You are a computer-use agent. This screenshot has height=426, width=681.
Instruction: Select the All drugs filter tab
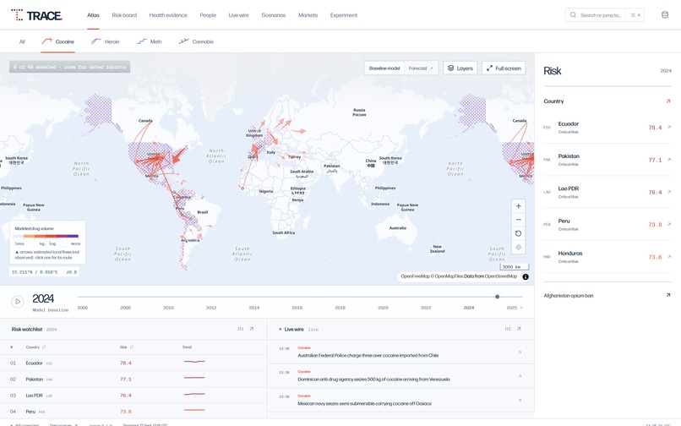pos(22,41)
